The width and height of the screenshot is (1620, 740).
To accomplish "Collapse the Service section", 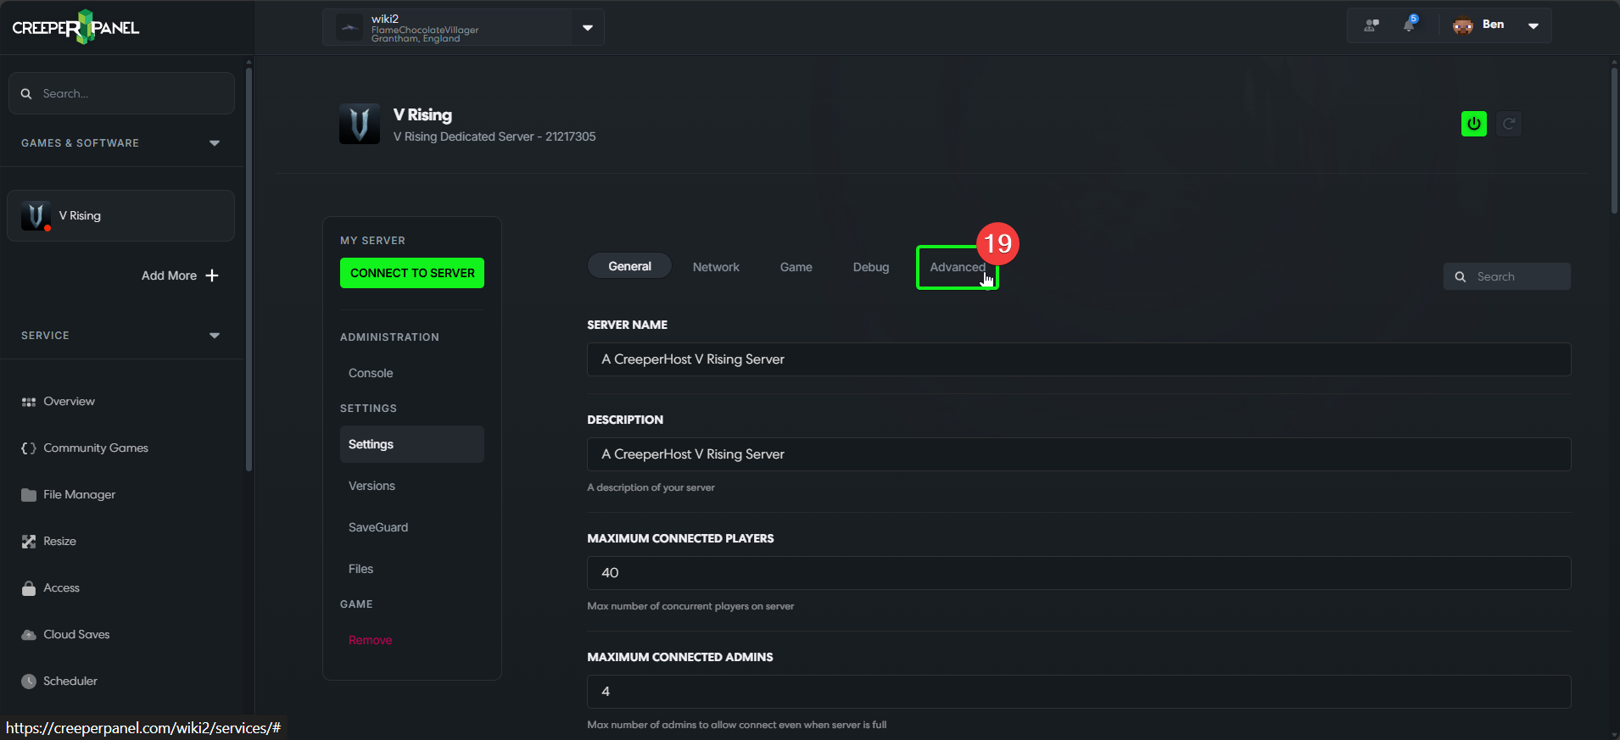I will pyautogui.click(x=215, y=336).
